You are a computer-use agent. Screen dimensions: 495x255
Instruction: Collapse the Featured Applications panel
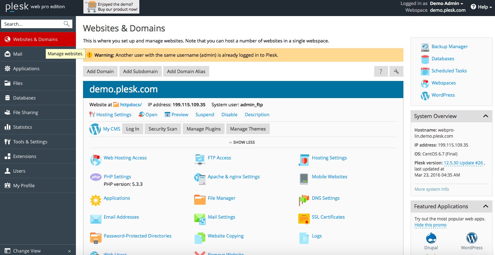click(485, 206)
